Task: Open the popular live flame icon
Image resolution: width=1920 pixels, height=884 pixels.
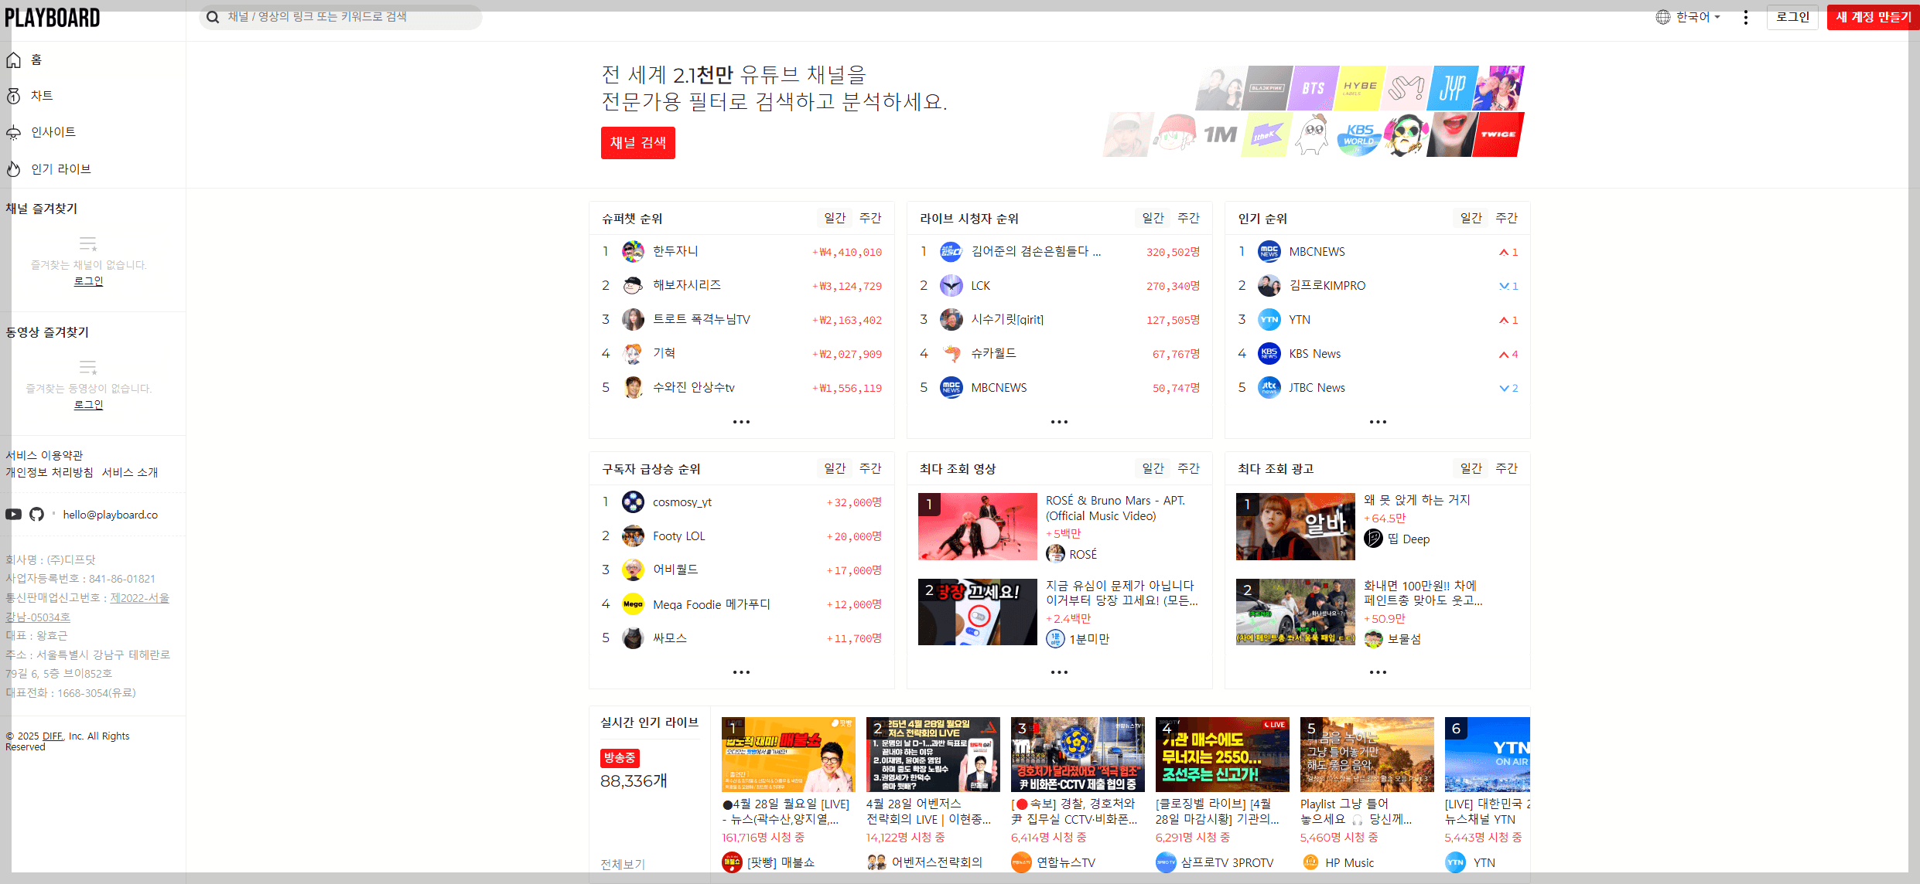Action: [x=14, y=168]
